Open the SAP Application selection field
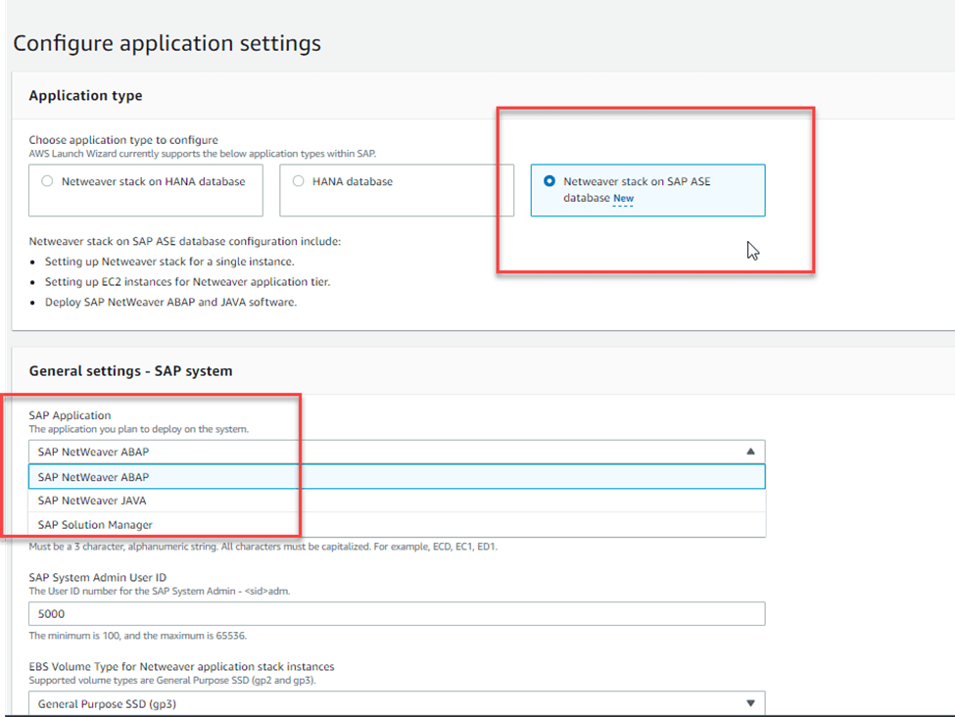Viewport: 955px width, 717px height. [397, 452]
